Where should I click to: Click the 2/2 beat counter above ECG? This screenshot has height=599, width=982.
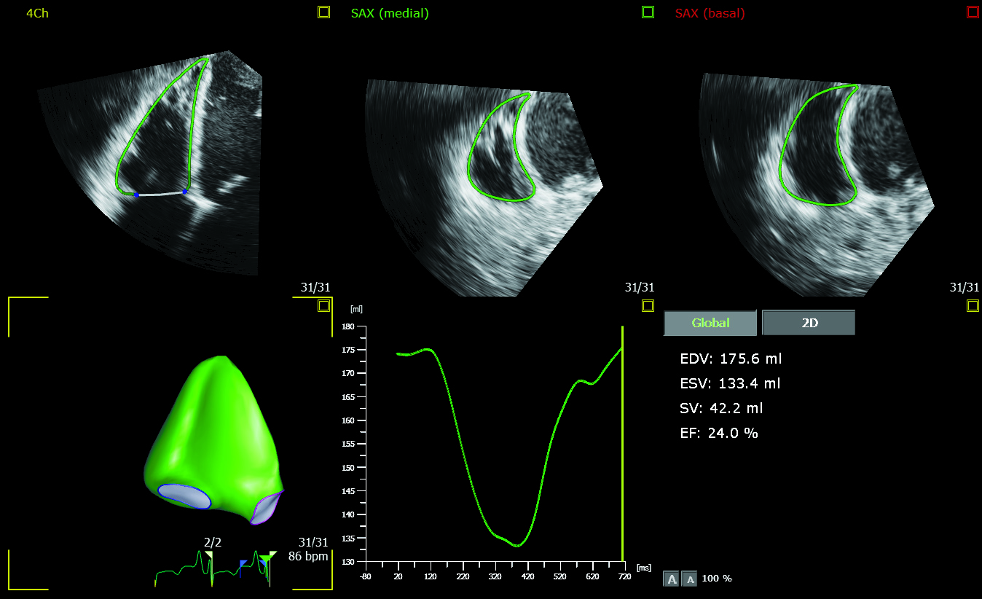[x=212, y=542]
